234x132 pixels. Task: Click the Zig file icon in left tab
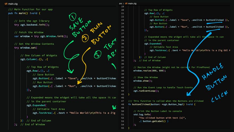pos(6,3)
